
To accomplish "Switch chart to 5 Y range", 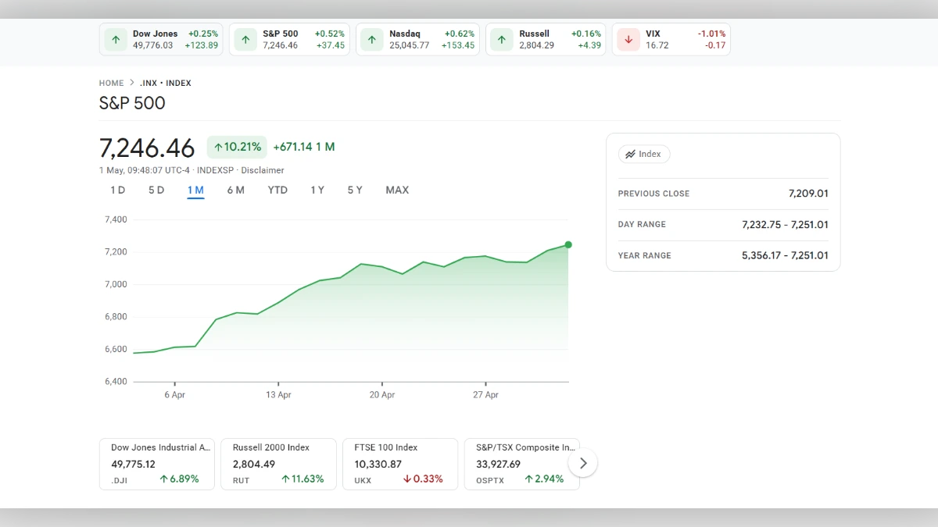I will click(355, 191).
